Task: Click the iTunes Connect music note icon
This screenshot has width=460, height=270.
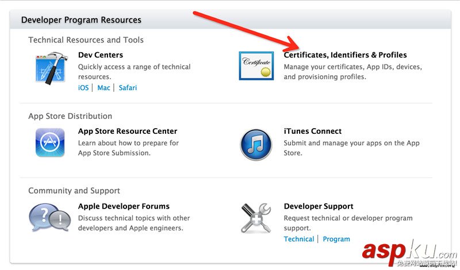Action: click(x=256, y=143)
